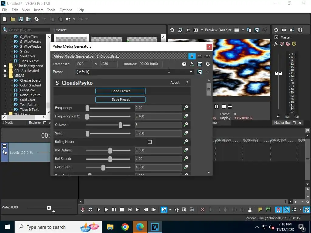Click the Match Event Length icon
The height and width of the screenshot is (233, 311).
pyautogui.click(x=200, y=64)
